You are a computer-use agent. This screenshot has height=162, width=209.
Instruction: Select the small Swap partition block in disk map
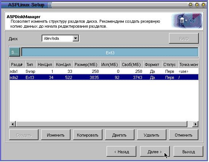[x=14, y=52]
